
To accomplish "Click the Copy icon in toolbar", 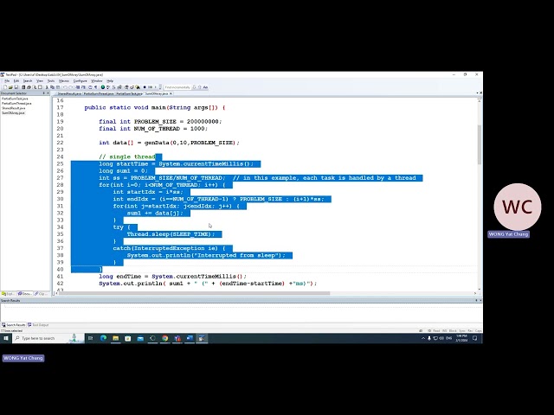I will click(x=52, y=87).
